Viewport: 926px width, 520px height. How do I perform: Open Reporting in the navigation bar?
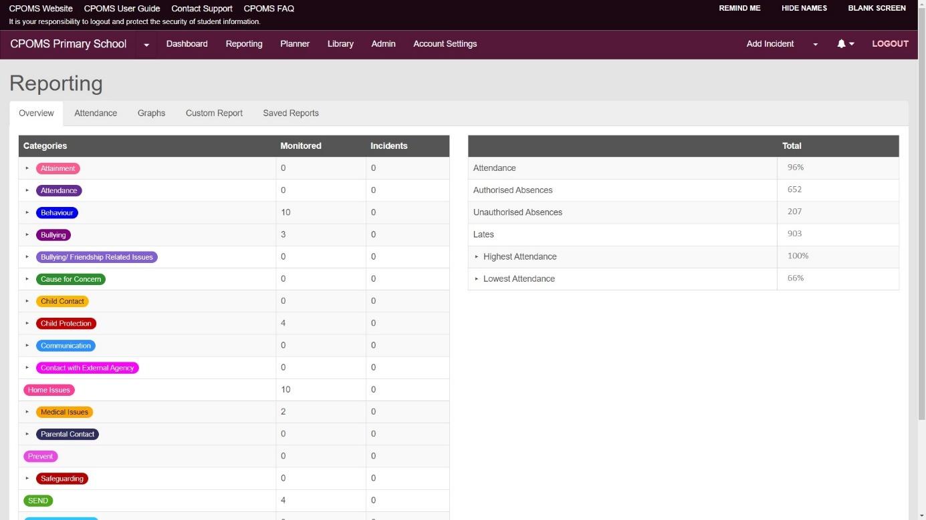(244, 44)
